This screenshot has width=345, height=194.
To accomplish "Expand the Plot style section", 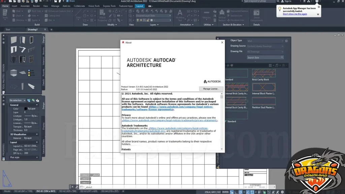I will coord(37,157).
